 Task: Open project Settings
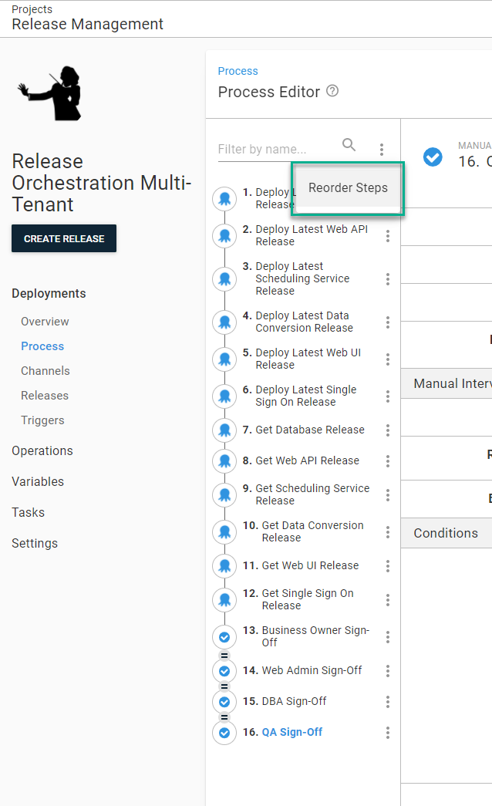click(35, 543)
